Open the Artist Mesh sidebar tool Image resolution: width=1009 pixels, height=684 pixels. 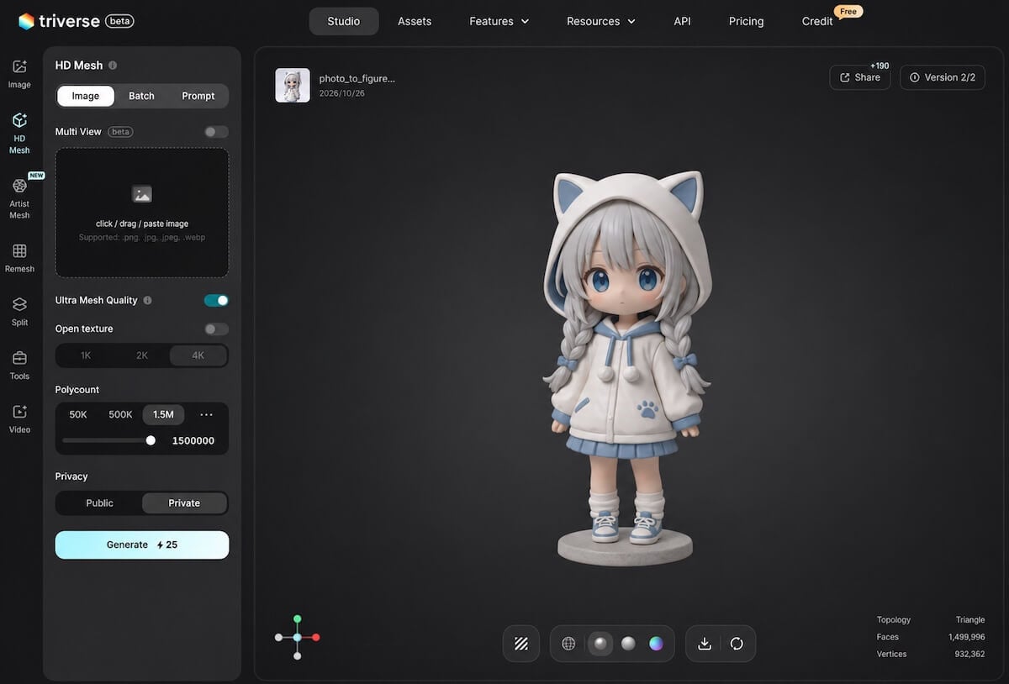click(x=19, y=198)
